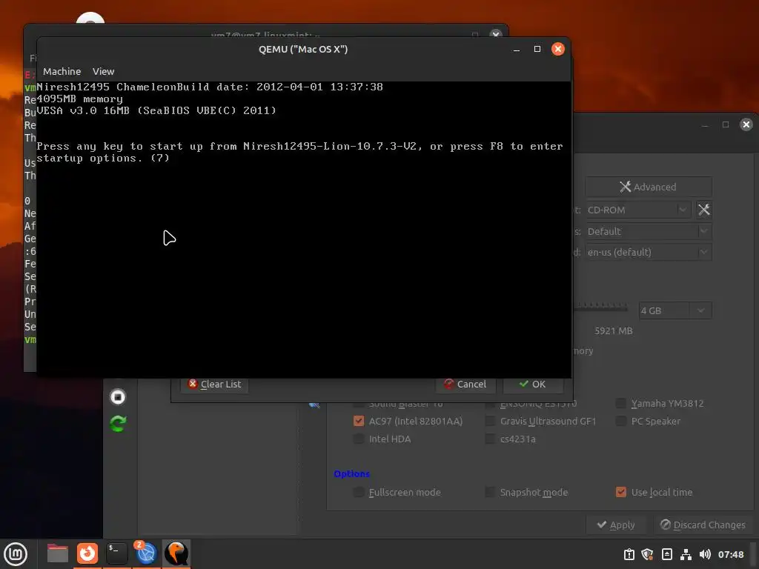The image size is (759, 569).
Task: Click the green restart VM icon
Action: click(x=118, y=424)
